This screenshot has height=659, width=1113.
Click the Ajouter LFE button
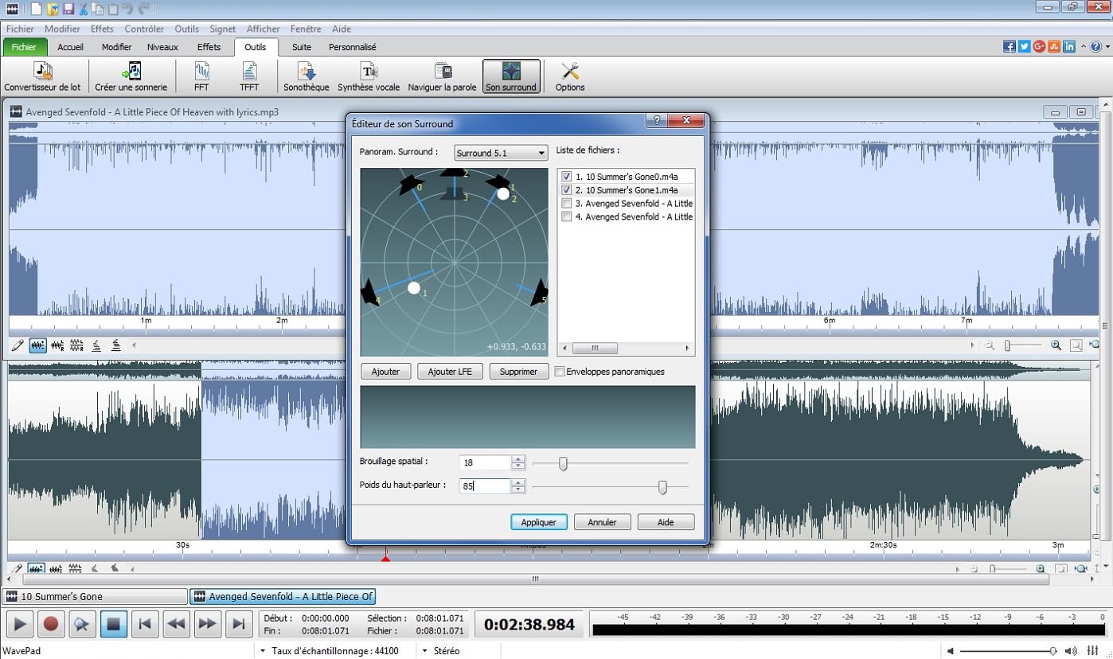(x=450, y=372)
